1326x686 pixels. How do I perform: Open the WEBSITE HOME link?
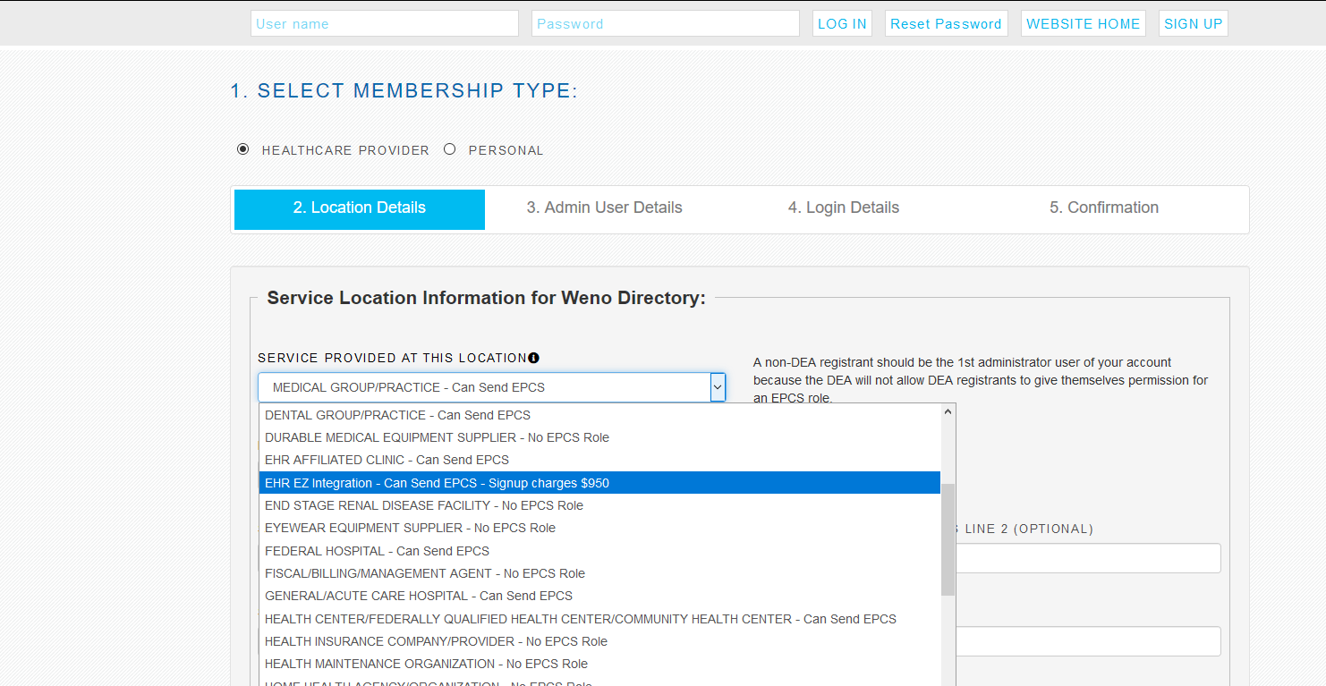point(1083,24)
